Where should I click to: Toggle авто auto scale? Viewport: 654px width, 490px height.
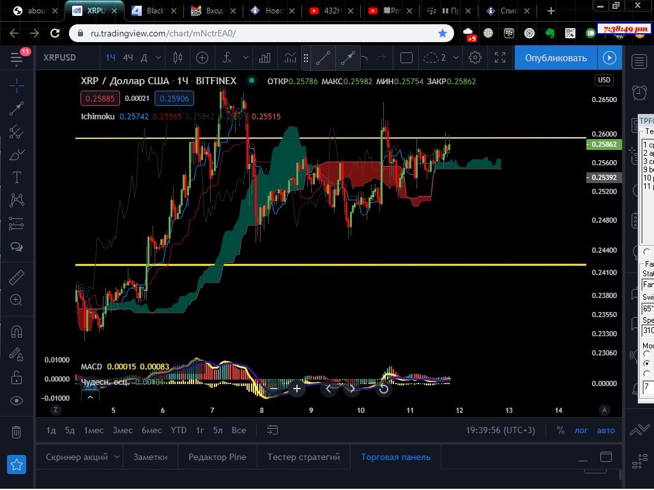[x=605, y=431]
